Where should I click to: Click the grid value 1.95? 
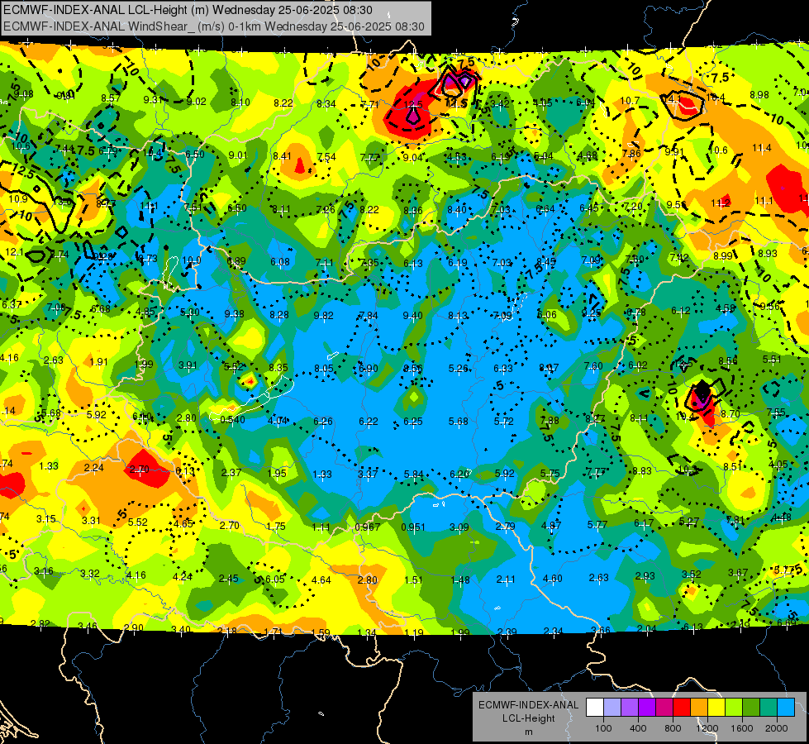[277, 473]
